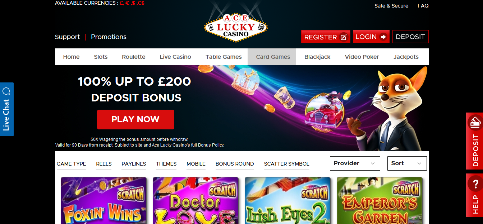Open the Bonus Policy link
The height and width of the screenshot is (224, 483).
pyautogui.click(x=211, y=145)
